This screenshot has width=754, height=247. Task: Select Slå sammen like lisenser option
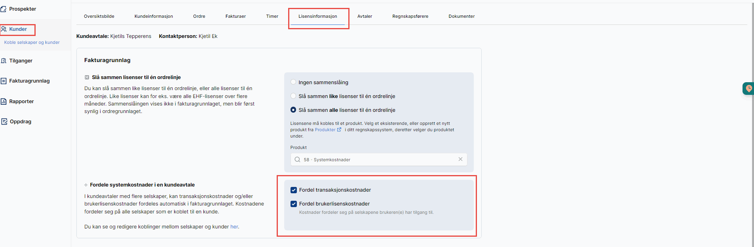(x=293, y=96)
